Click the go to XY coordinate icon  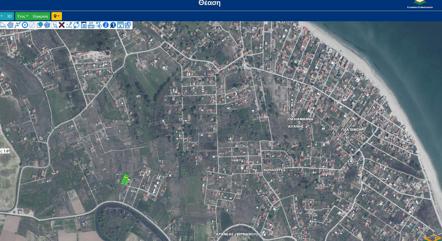tap(98, 25)
